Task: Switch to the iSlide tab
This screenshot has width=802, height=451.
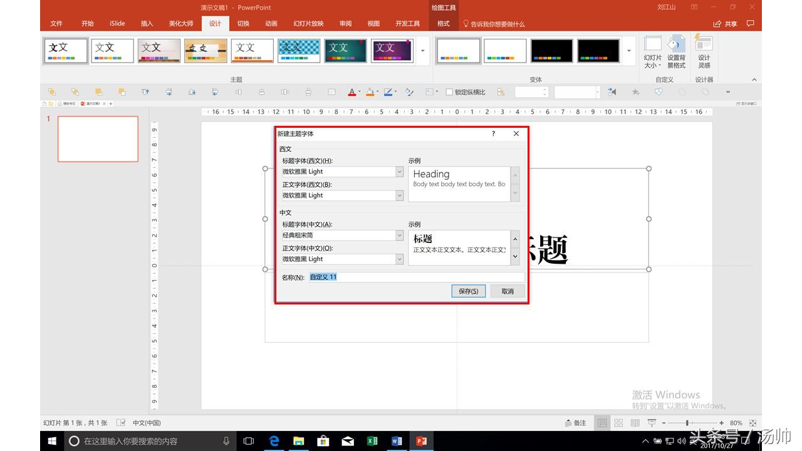Action: click(x=117, y=24)
